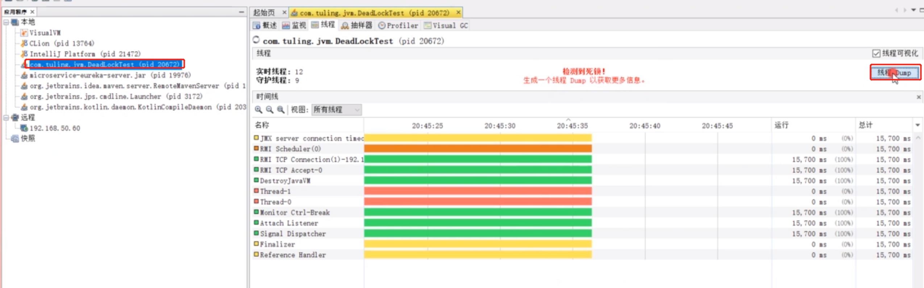This screenshot has height=288, width=924.
Task: Click the Visual GC tab icon
Action: [428, 26]
